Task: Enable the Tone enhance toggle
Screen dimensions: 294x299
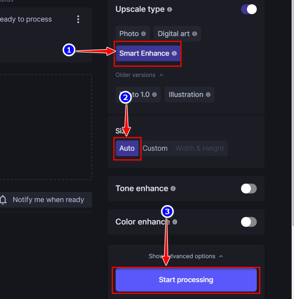Action: 249,189
